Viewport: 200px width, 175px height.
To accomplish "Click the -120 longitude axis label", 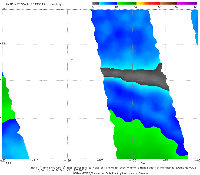I will click(3, 160).
